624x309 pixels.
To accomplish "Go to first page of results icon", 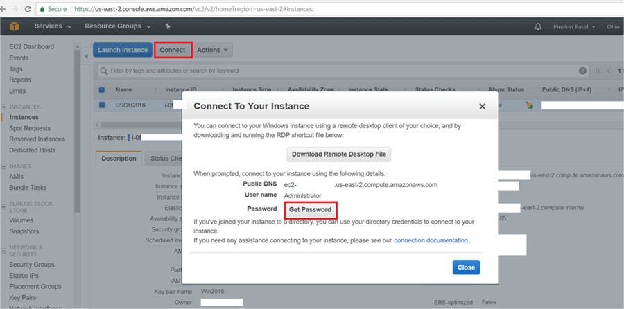I will click(x=598, y=71).
